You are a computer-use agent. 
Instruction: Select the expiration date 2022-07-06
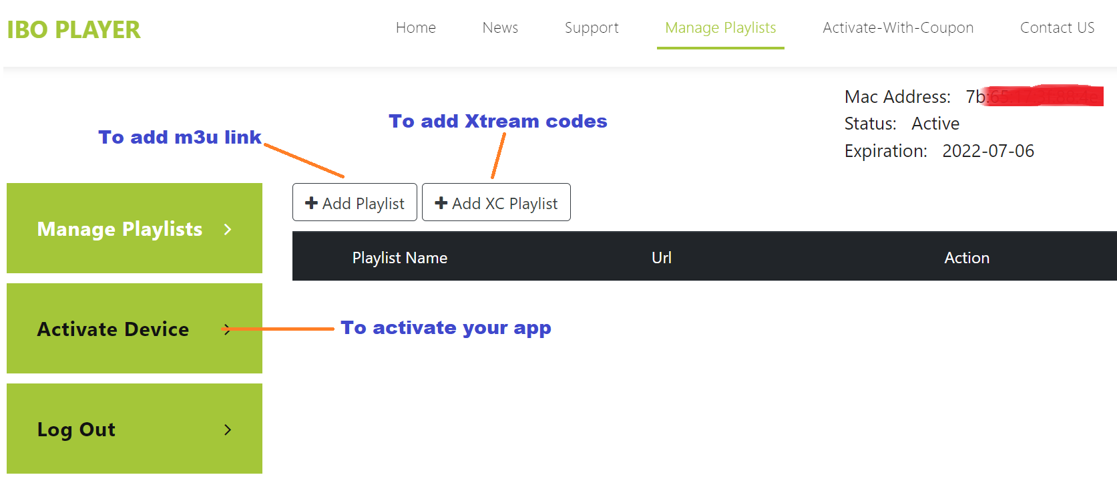[988, 151]
